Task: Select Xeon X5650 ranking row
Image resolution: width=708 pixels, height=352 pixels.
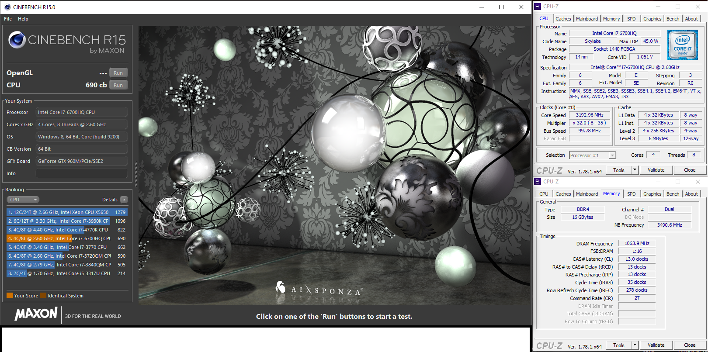Action: click(67, 212)
